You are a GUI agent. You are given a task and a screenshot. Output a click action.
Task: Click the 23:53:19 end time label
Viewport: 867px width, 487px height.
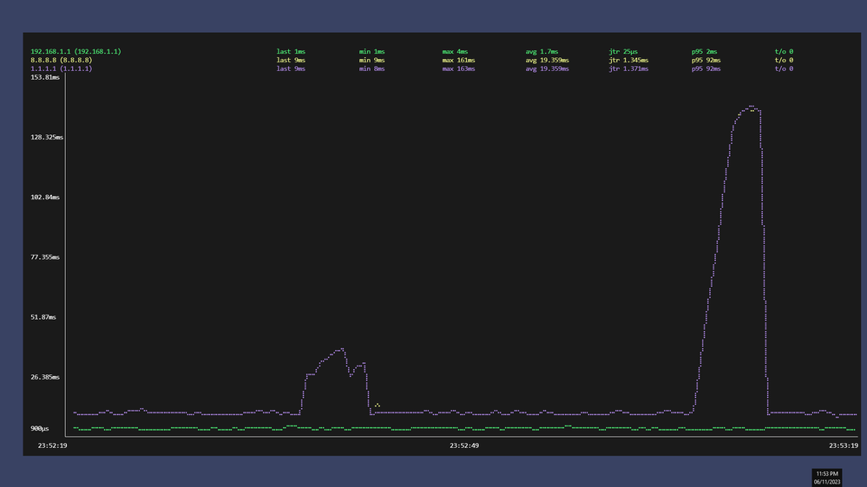click(x=841, y=445)
